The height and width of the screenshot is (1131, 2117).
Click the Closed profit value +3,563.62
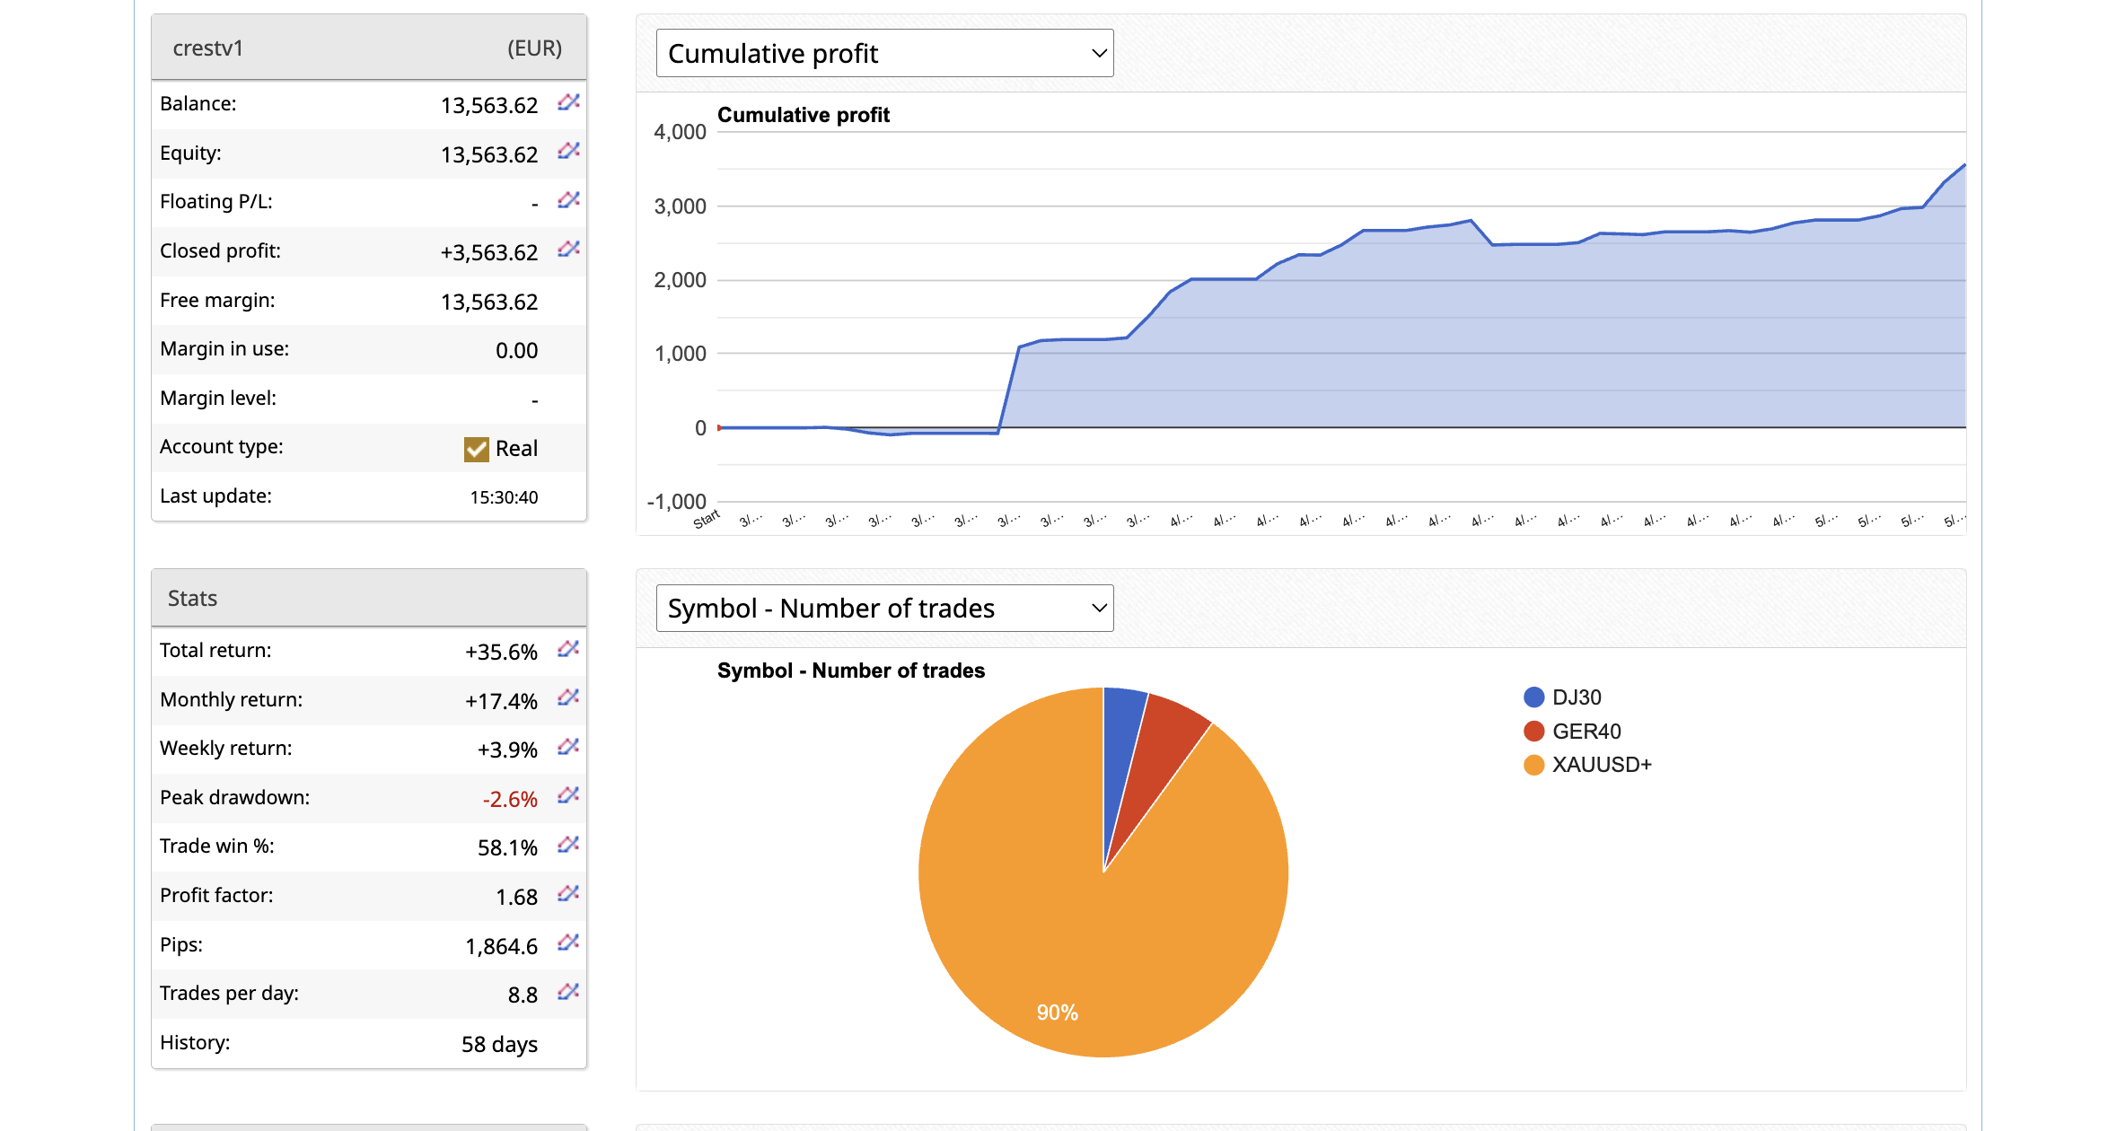click(489, 252)
